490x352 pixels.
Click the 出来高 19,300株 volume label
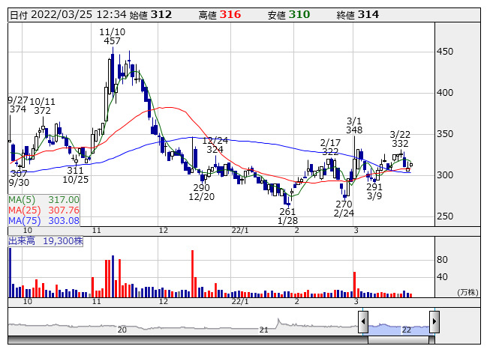tap(46, 241)
